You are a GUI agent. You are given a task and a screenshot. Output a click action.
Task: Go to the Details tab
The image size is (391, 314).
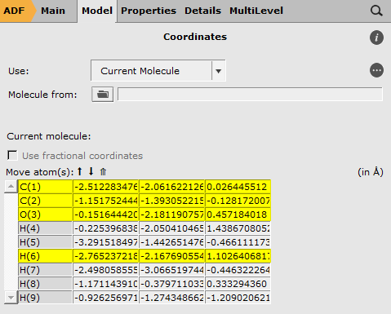pyautogui.click(x=202, y=11)
